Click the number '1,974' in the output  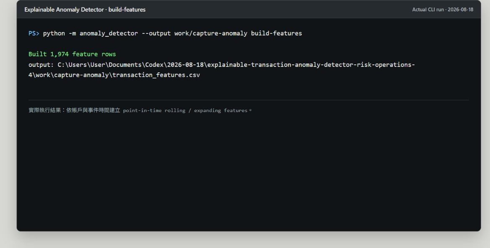pos(60,54)
